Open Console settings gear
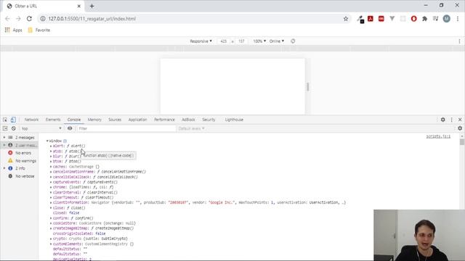The image size is (465, 261). coord(460,128)
